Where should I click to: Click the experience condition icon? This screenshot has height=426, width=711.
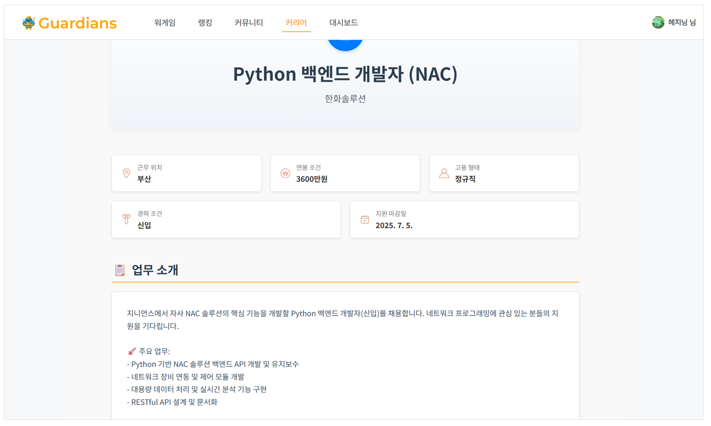pos(126,219)
